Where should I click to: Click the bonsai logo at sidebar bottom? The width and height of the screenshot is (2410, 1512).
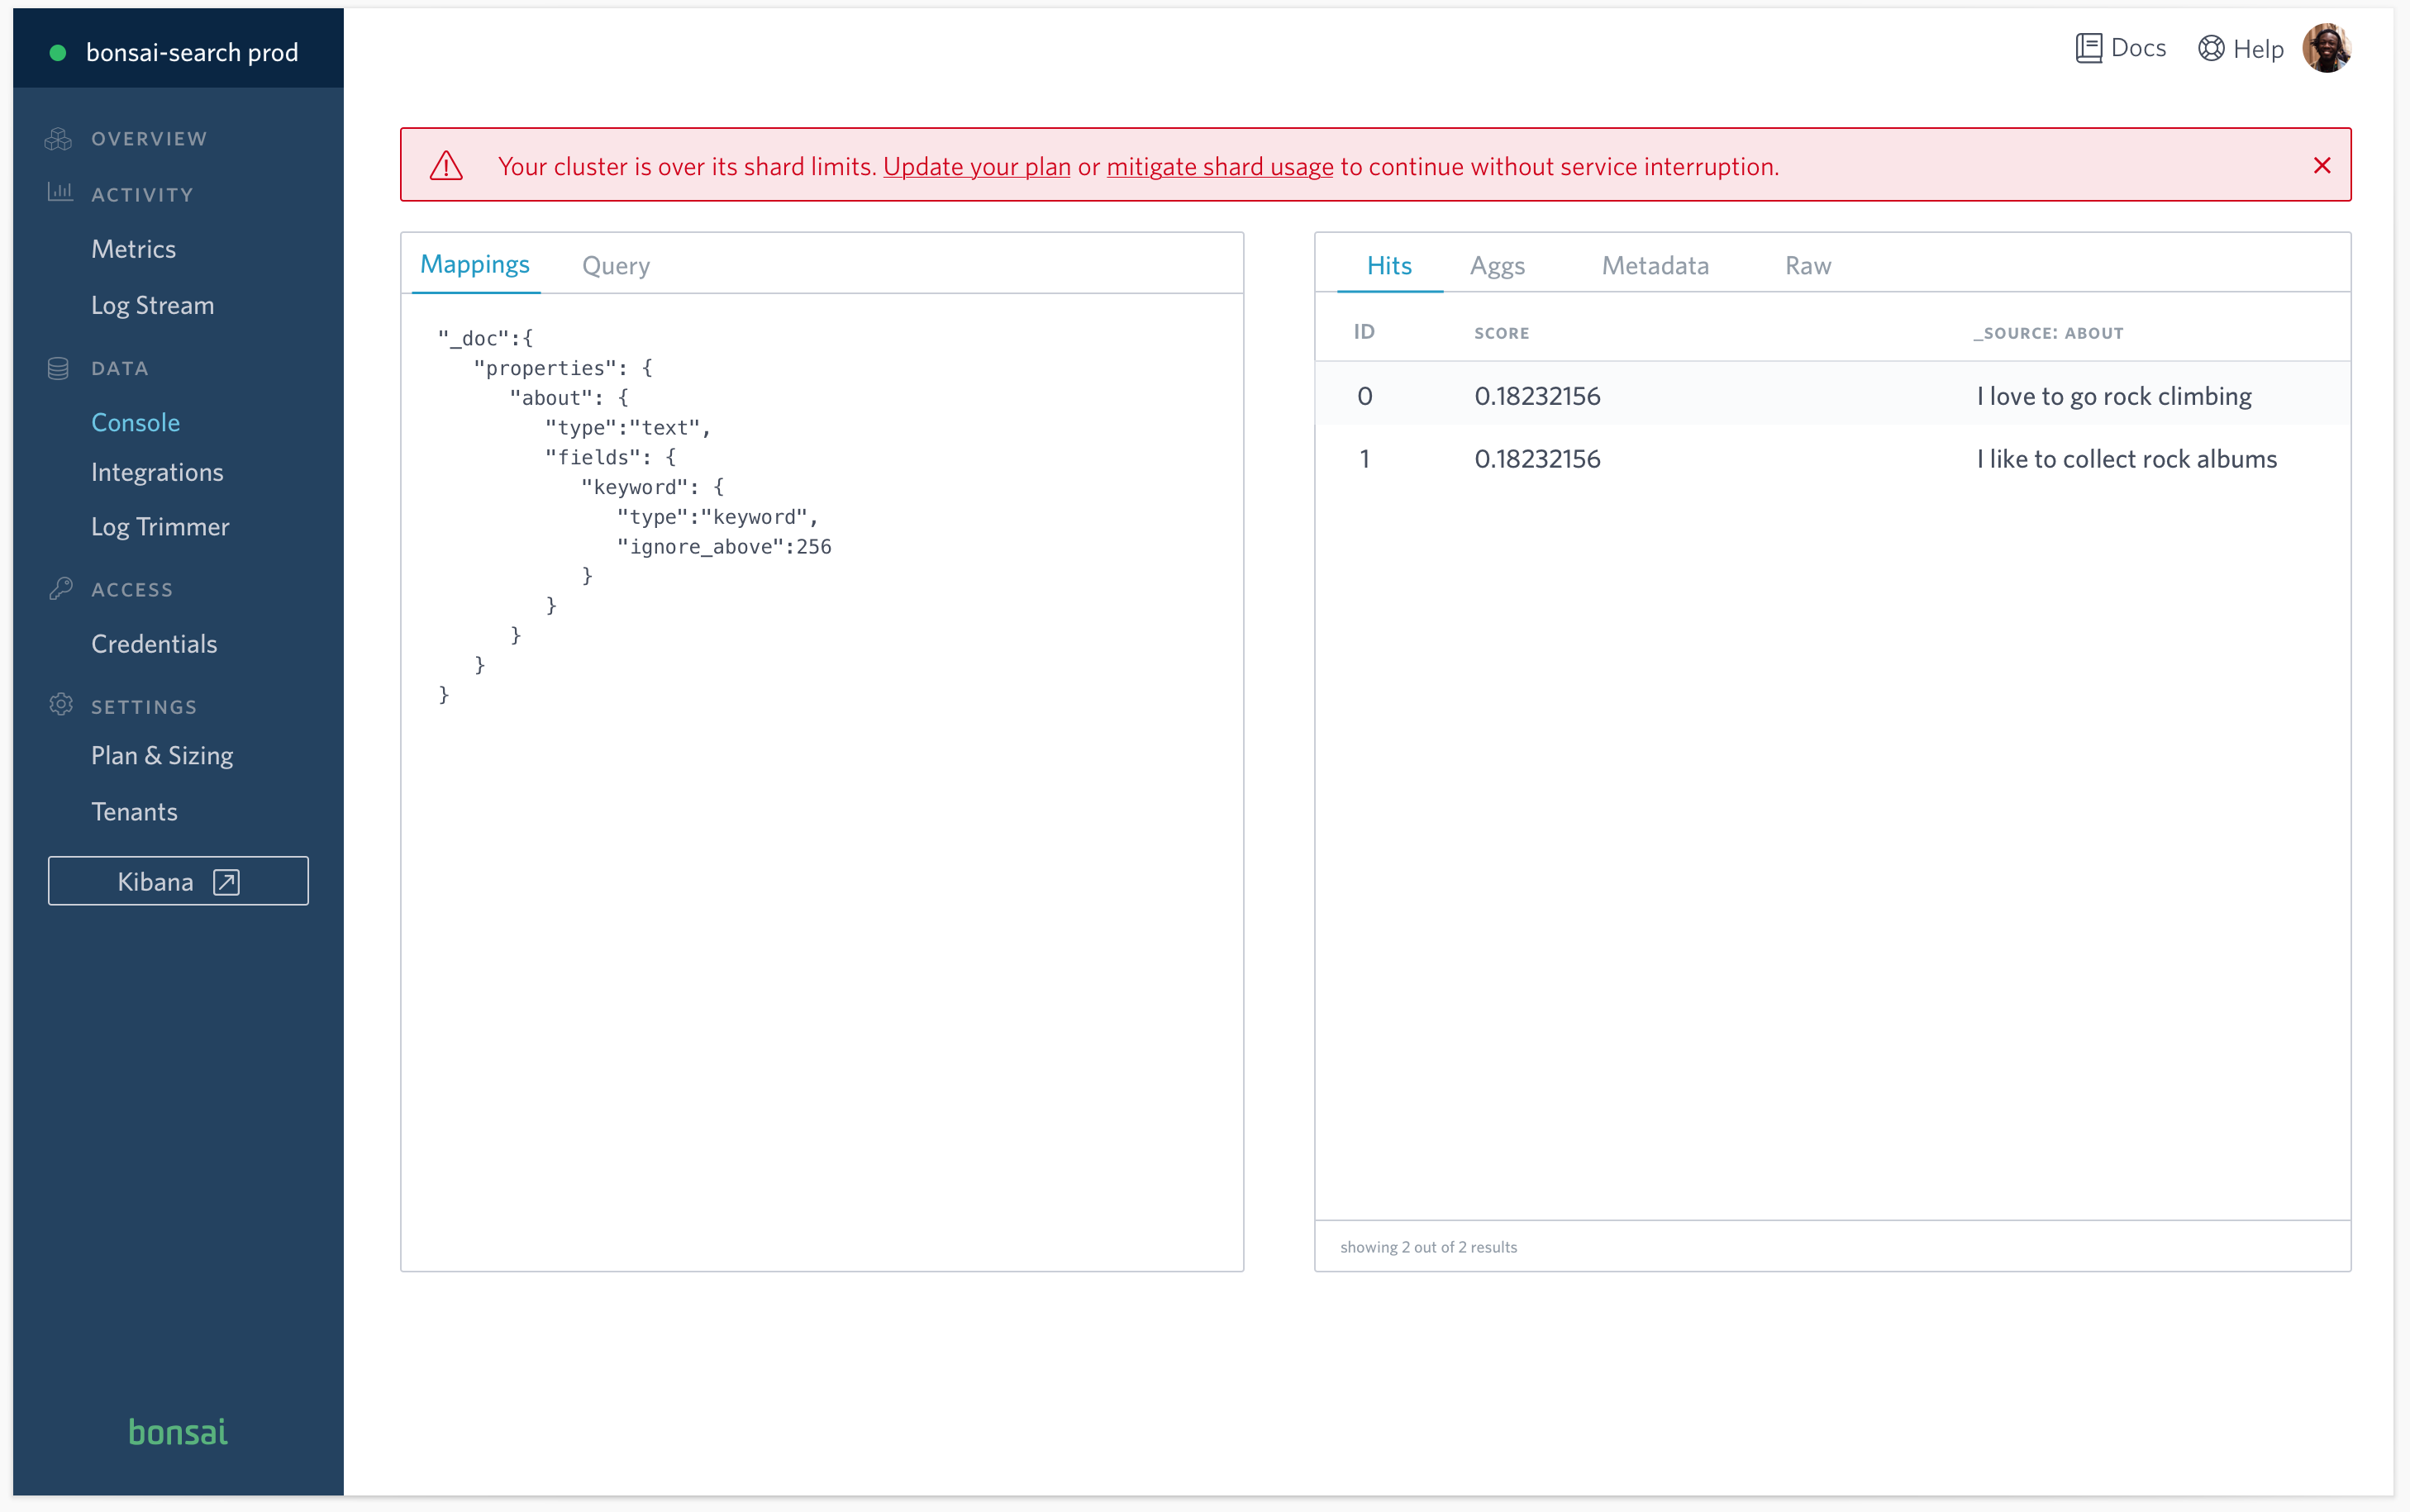(178, 1432)
